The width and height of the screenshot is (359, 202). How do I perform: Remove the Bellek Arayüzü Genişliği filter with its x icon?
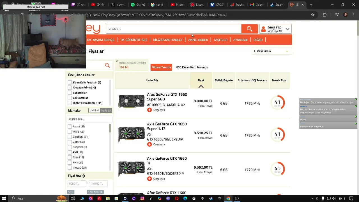click(117, 61)
